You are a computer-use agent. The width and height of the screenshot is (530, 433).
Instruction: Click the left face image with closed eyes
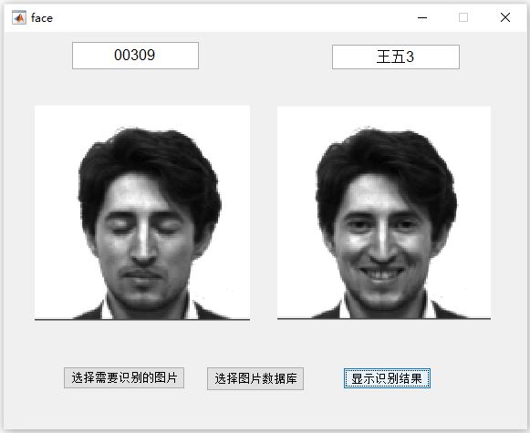[x=142, y=212]
